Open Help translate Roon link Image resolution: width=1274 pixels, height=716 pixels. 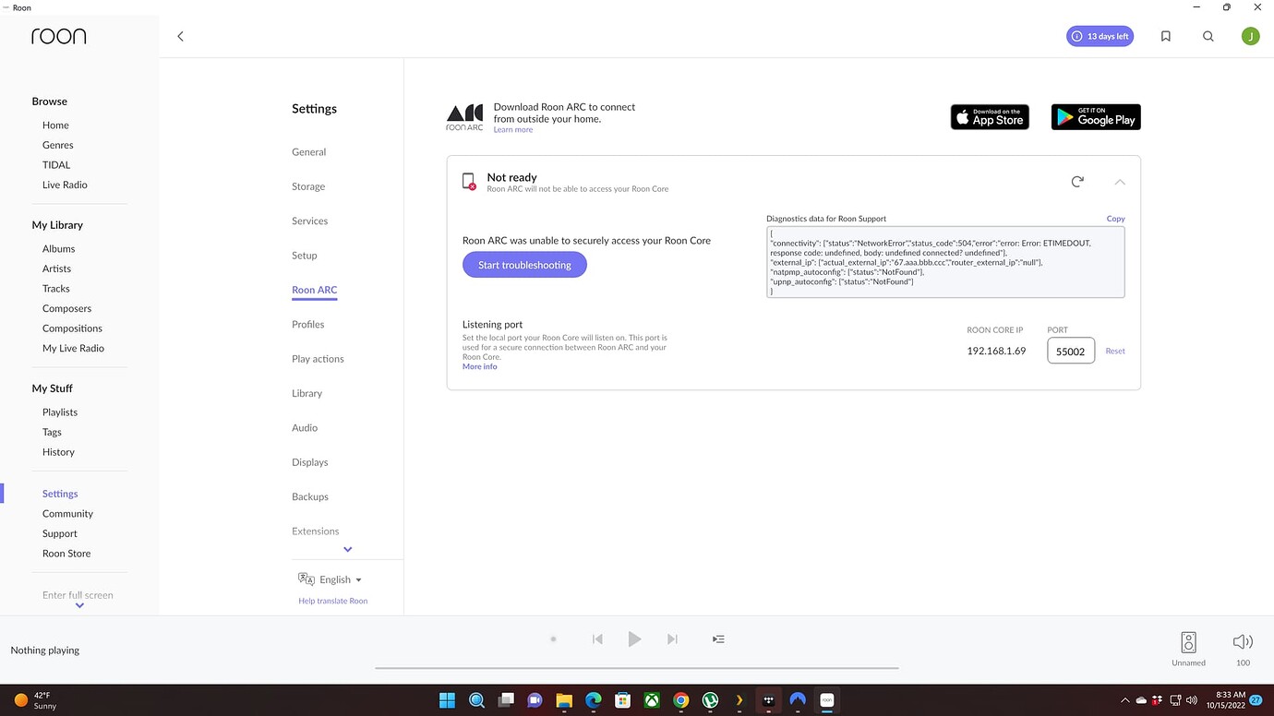tap(332, 601)
